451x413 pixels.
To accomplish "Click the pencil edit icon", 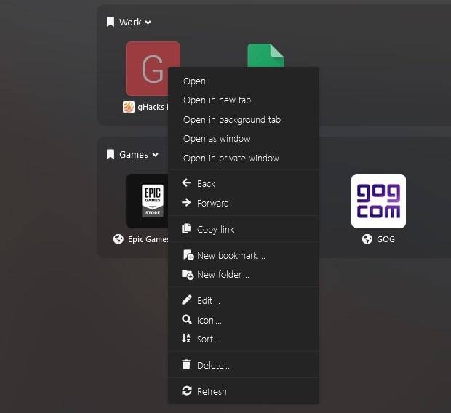I will coord(187,300).
